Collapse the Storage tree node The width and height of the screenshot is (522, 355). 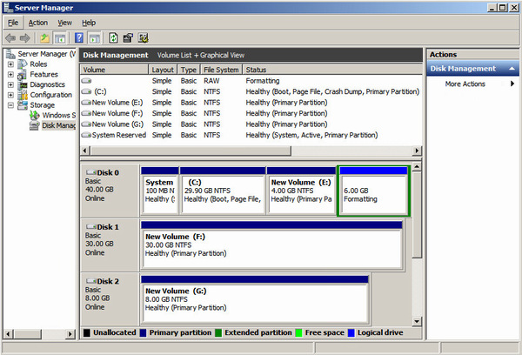pos(10,105)
